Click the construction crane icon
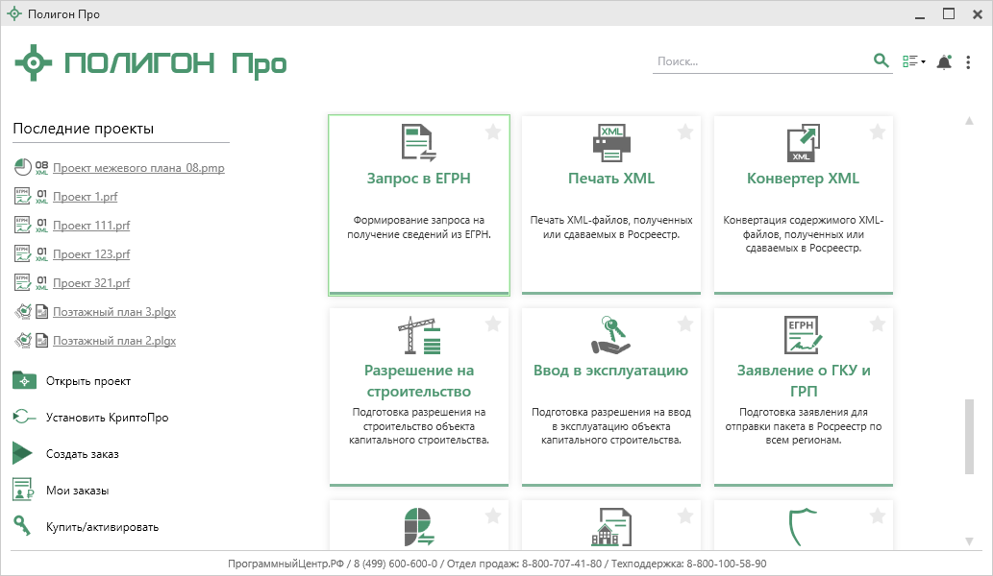 click(x=418, y=335)
